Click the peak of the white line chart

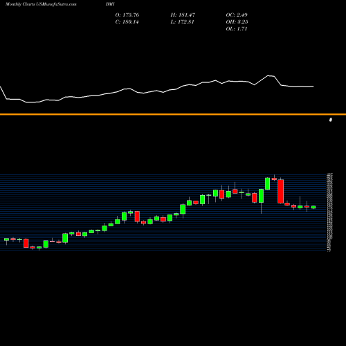tap(268, 75)
